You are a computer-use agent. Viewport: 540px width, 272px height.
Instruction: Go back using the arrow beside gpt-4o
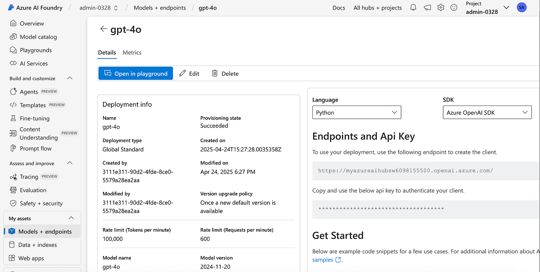(103, 29)
